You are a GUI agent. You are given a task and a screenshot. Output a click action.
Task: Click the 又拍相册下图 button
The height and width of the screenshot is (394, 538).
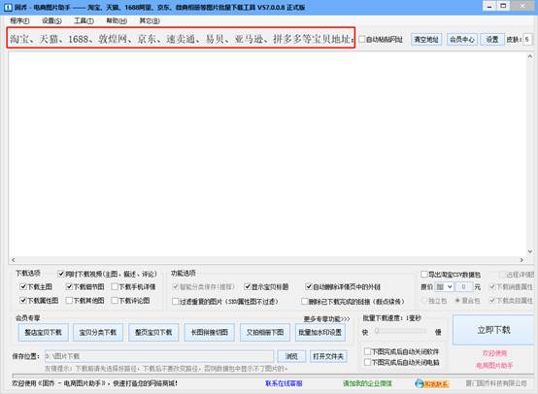pos(265,332)
